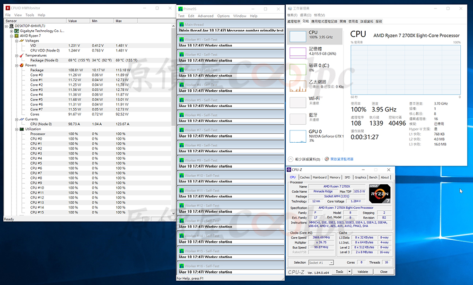Select the Wi-Fi entry in Task Manager
The width and height of the screenshot is (473, 285).
[315, 103]
